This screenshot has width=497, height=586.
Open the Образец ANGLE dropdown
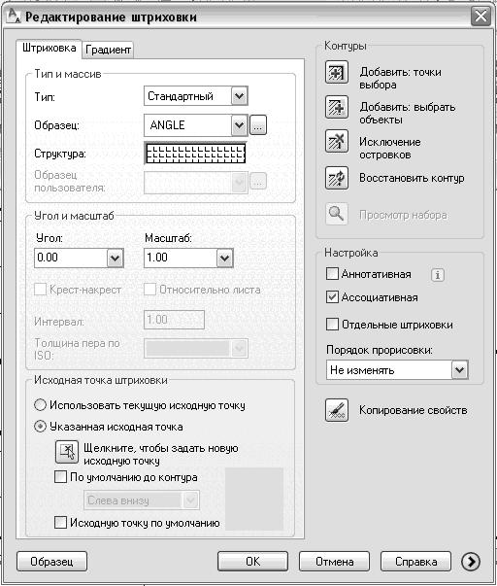pos(239,125)
